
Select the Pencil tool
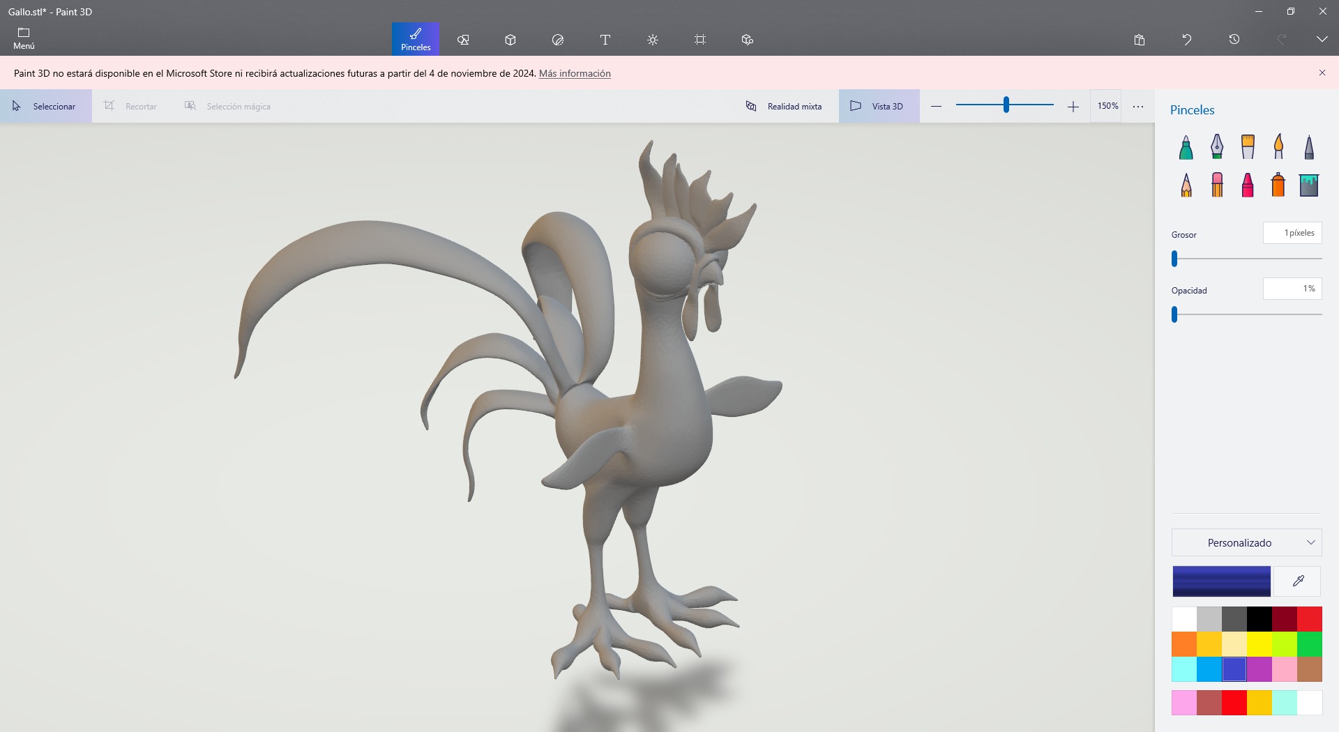click(x=1186, y=185)
